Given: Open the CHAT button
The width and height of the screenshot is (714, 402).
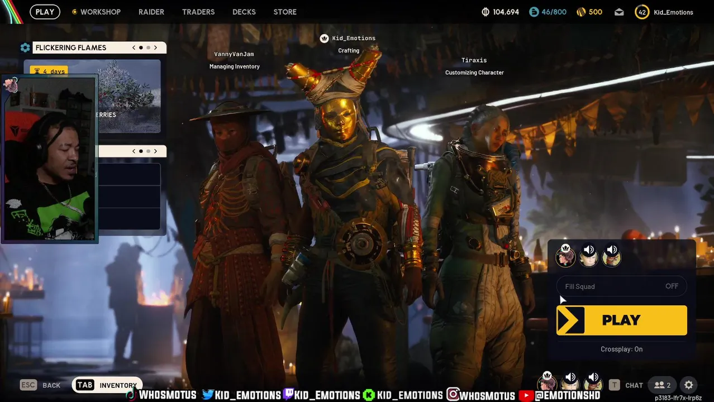Looking at the screenshot, I should 634,385.
